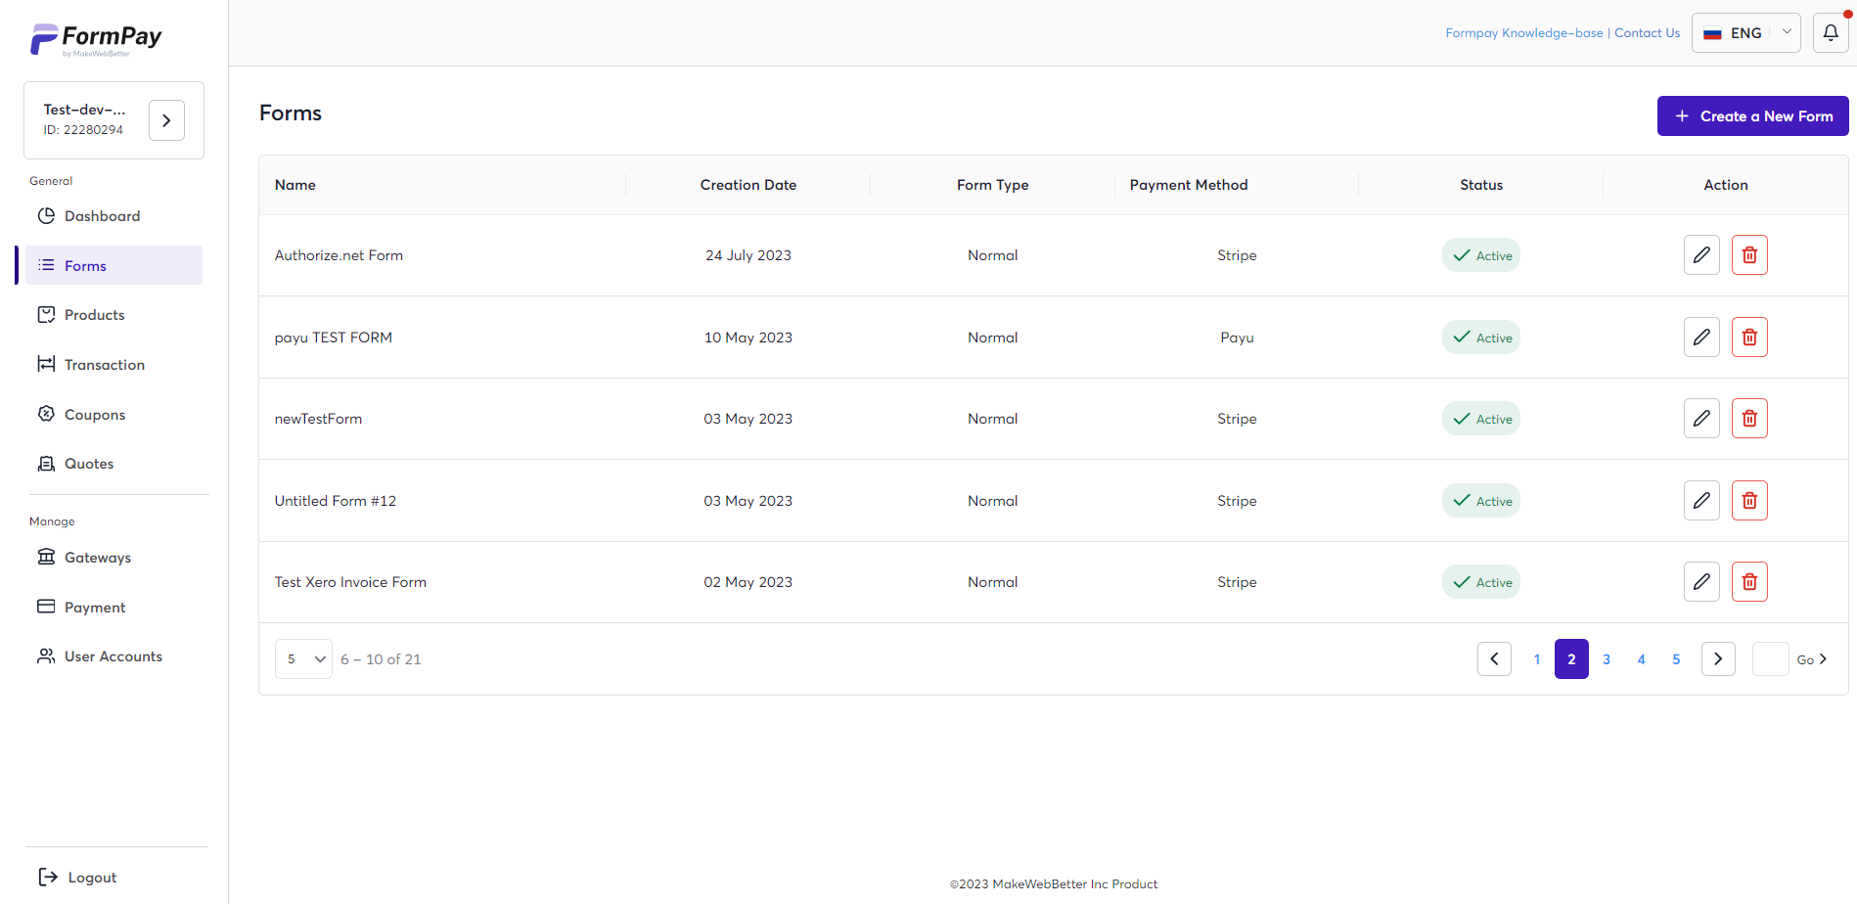Open the Transaction section
Image resolution: width=1857 pixels, height=904 pixels.
click(113, 365)
